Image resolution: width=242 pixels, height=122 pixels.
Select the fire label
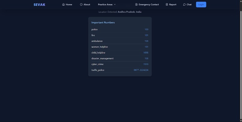(x=93, y=35)
